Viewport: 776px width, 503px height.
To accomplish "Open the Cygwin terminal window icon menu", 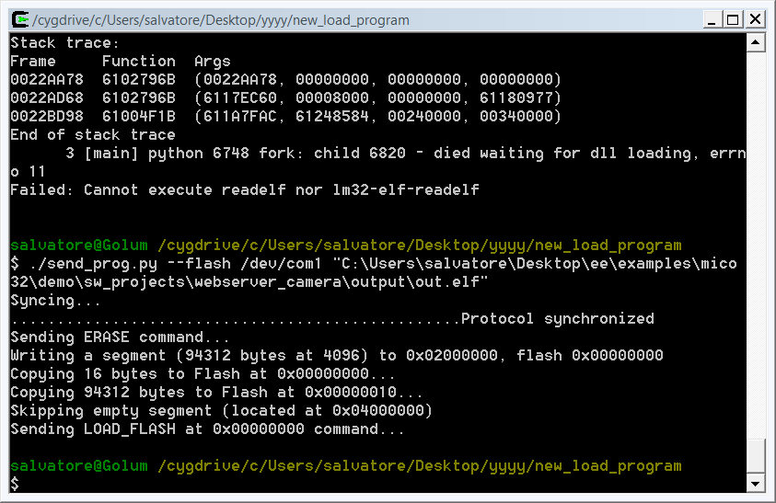I will [20, 20].
